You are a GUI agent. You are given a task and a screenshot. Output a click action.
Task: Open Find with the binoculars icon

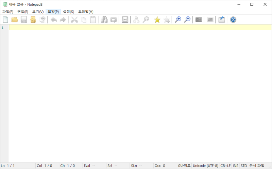tap(104, 20)
